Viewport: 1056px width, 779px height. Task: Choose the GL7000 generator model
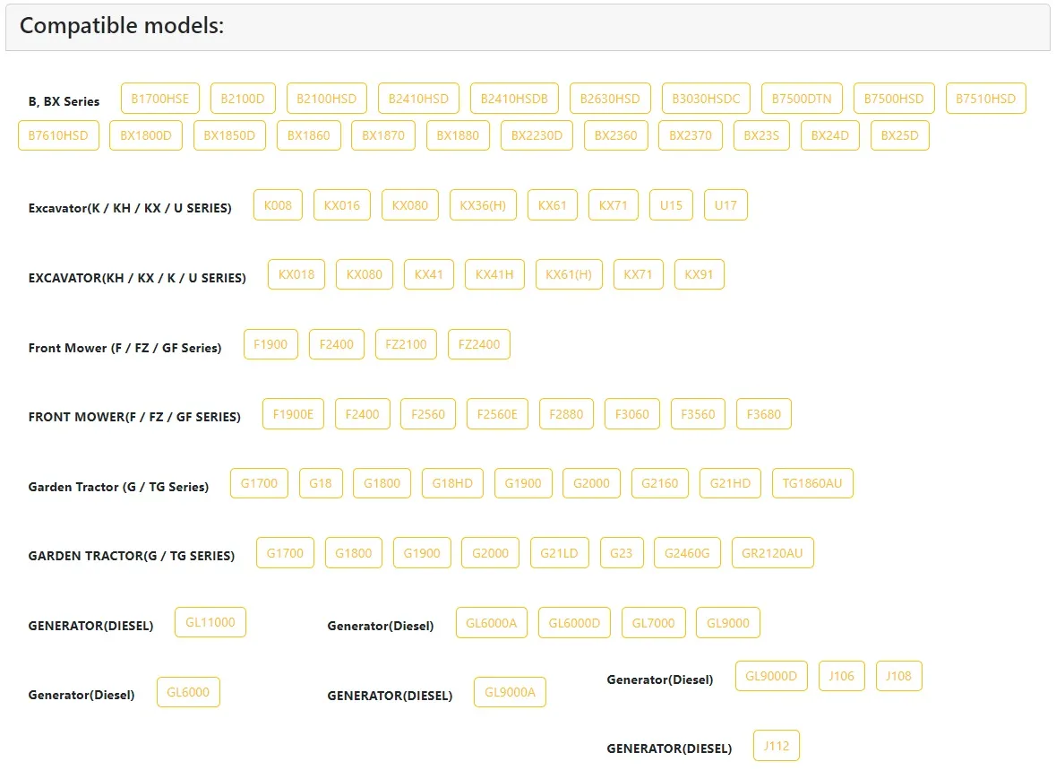point(653,623)
